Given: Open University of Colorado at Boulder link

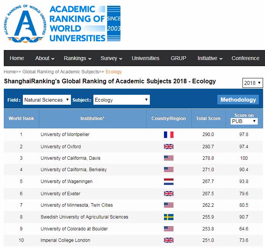Looking at the screenshot, I should tap(74, 229).
